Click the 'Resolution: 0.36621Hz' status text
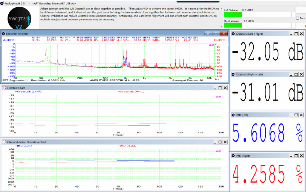Image resolution: width=306 pixels, height=192 pixels. click(48, 80)
